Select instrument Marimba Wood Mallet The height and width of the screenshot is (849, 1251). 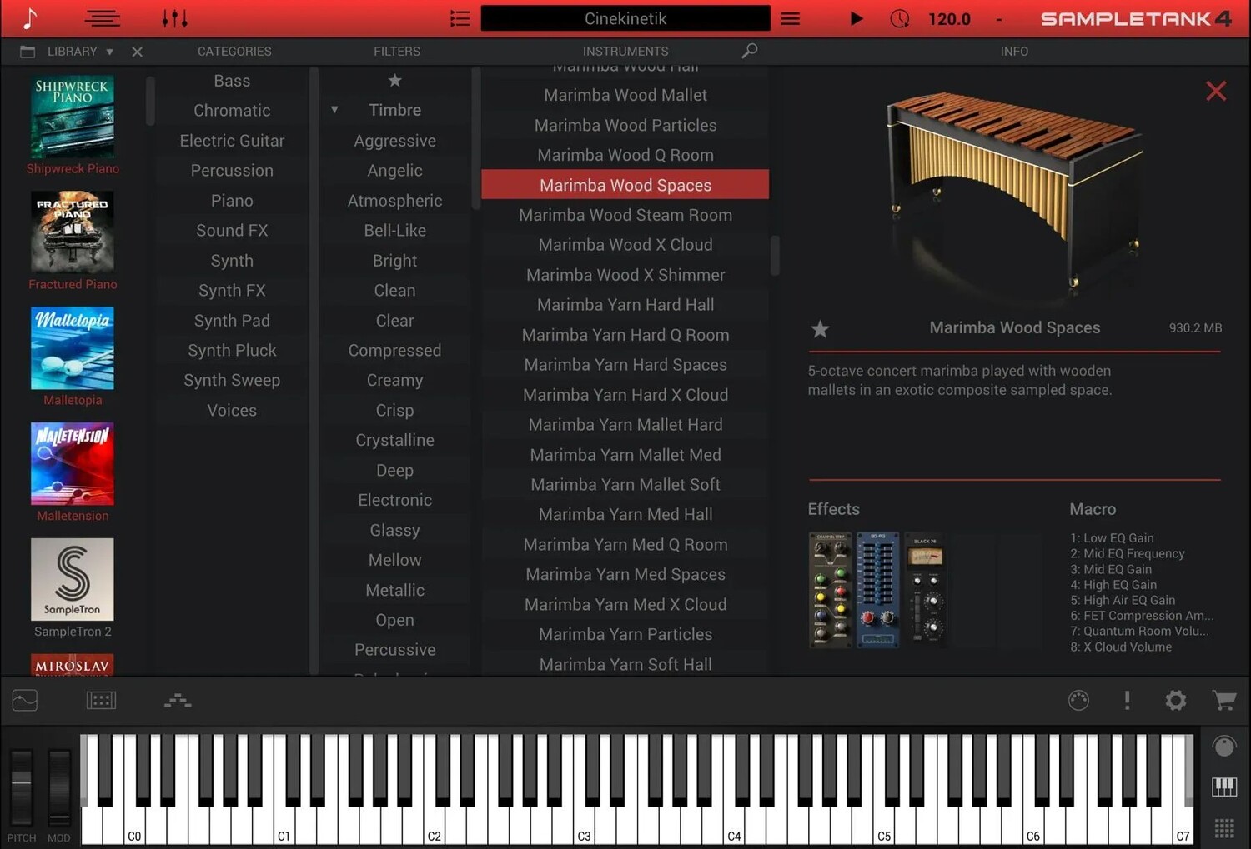coord(625,95)
